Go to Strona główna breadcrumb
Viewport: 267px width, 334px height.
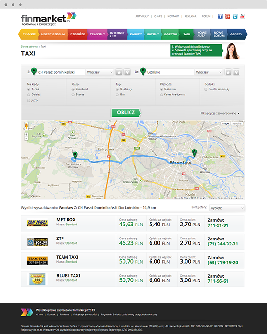pyautogui.click(x=29, y=47)
